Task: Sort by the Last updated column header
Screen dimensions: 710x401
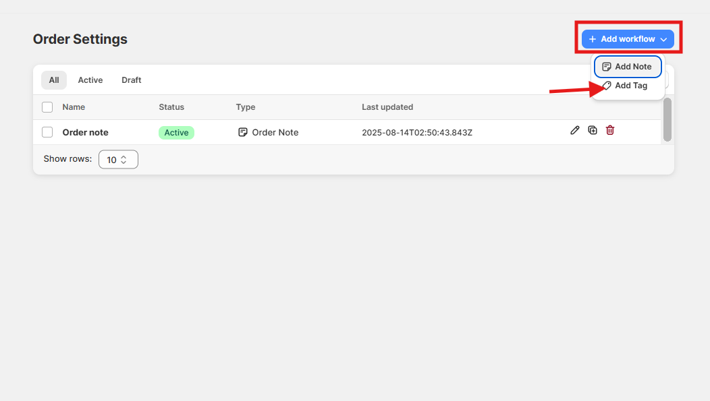Action: [x=387, y=107]
